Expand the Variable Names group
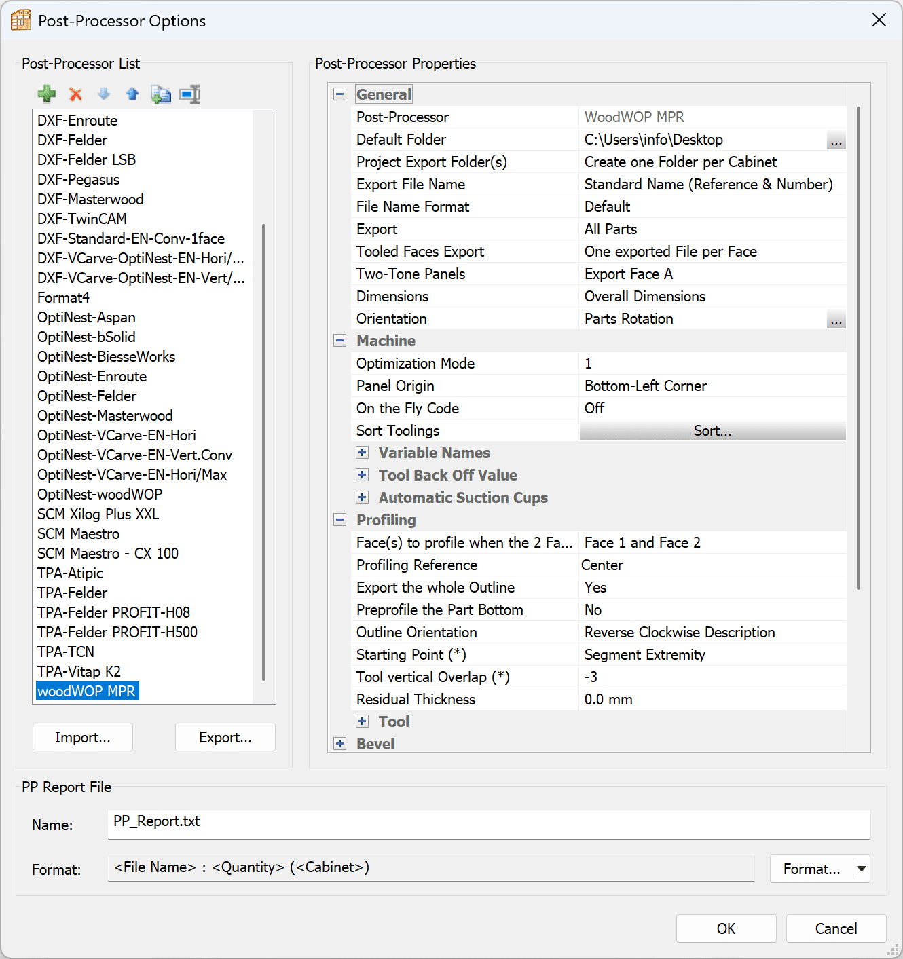 (x=363, y=453)
